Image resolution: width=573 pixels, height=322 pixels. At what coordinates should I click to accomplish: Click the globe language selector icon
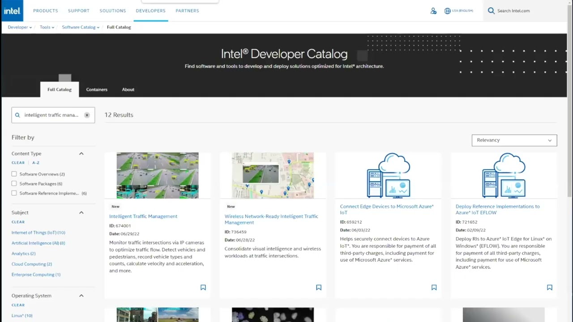pyautogui.click(x=447, y=11)
